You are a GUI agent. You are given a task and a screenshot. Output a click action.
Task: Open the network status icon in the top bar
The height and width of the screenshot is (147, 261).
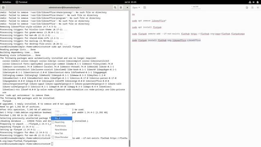[250, 2]
